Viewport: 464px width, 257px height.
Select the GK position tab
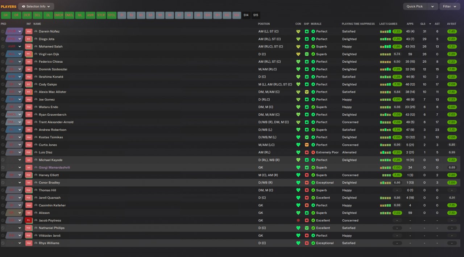click(x=5, y=15)
